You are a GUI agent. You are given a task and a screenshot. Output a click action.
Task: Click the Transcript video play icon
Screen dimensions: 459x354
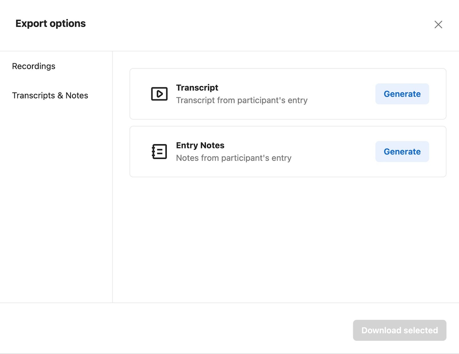click(x=159, y=94)
